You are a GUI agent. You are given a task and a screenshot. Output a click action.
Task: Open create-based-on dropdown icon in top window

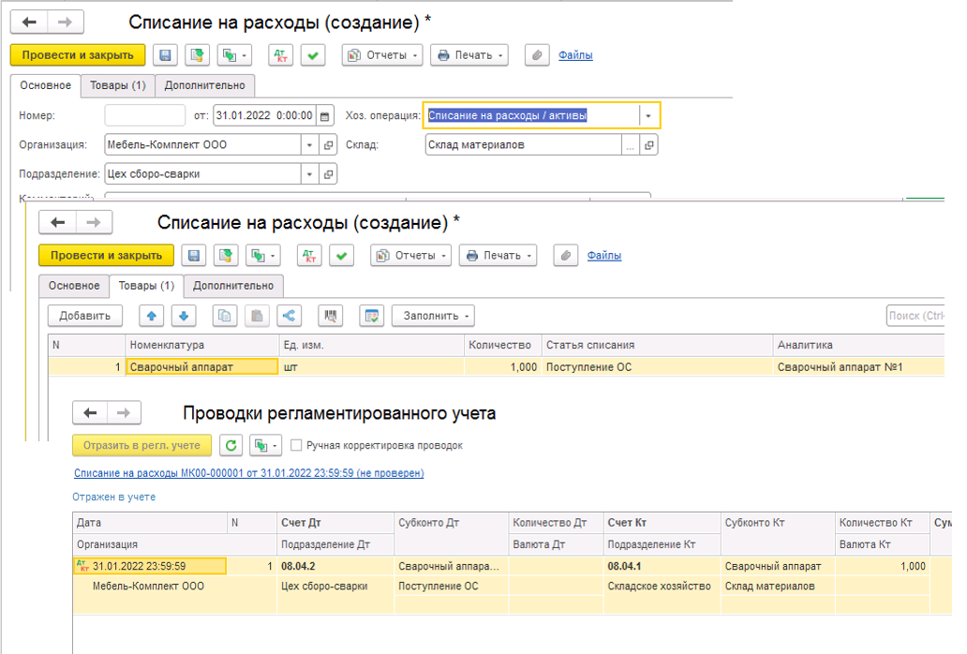click(233, 55)
